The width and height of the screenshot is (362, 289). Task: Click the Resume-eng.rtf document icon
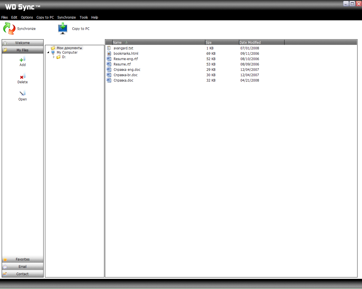pyautogui.click(x=109, y=59)
